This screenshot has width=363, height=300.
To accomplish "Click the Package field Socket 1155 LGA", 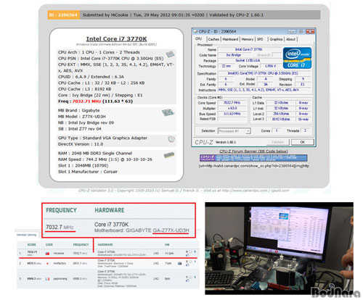I will coord(250,61).
